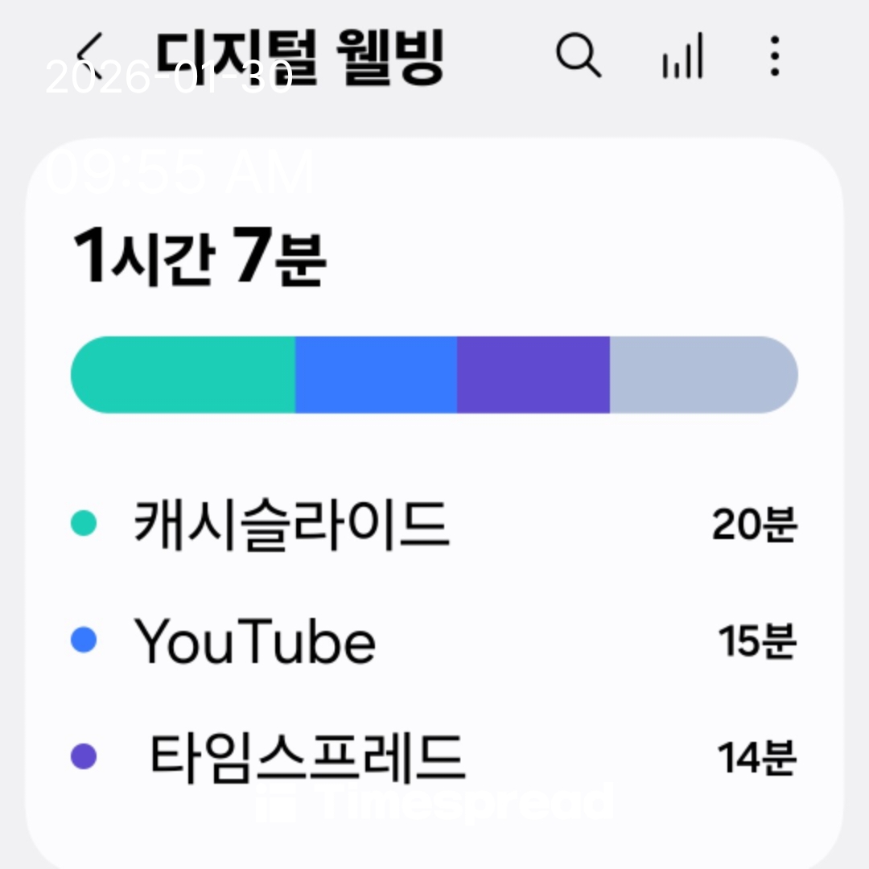
Task: Tap the 1시간 7분 total screen time
Action: (x=200, y=257)
